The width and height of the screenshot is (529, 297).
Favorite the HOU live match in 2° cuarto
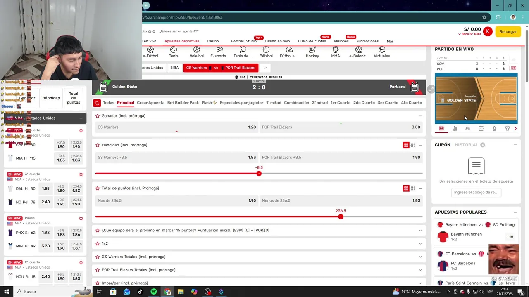(x=81, y=262)
